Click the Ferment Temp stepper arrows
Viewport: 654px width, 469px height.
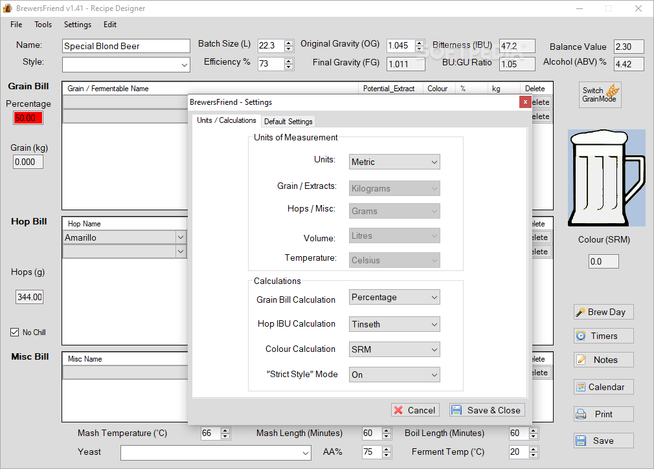(x=534, y=452)
